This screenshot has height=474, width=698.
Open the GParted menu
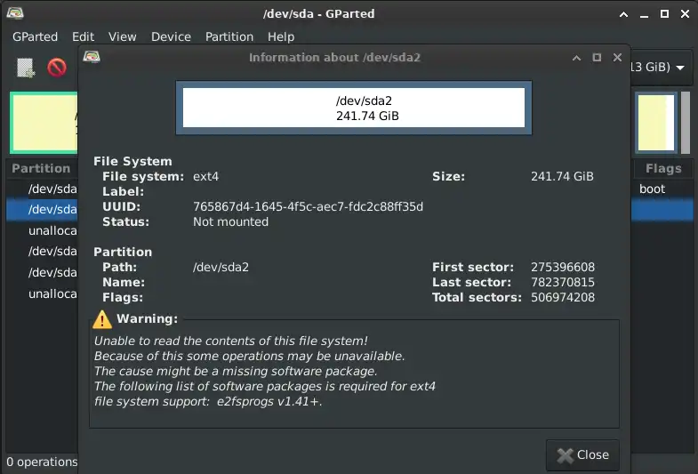[x=35, y=36]
